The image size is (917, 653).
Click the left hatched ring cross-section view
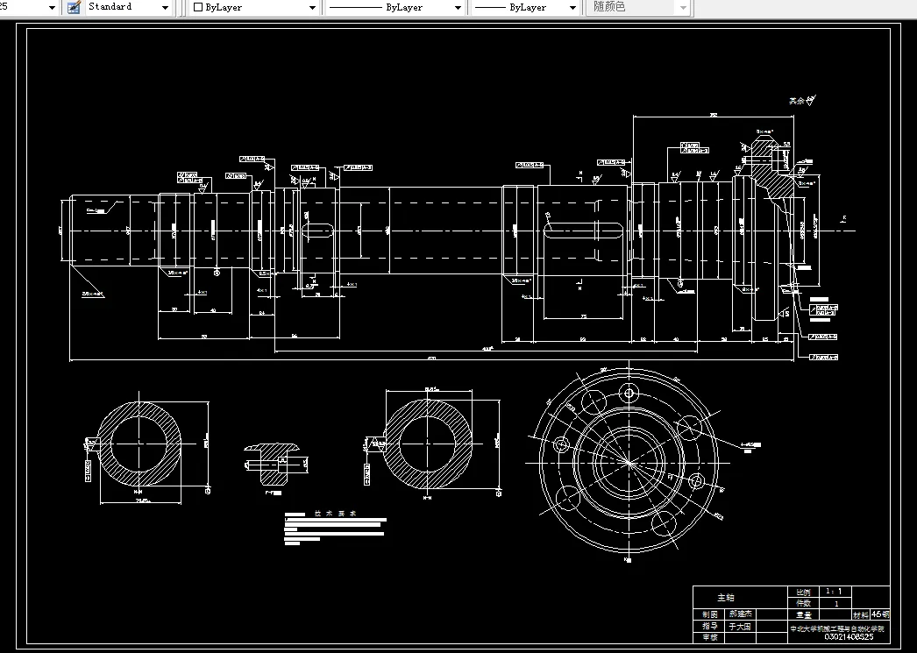tap(139, 444)
